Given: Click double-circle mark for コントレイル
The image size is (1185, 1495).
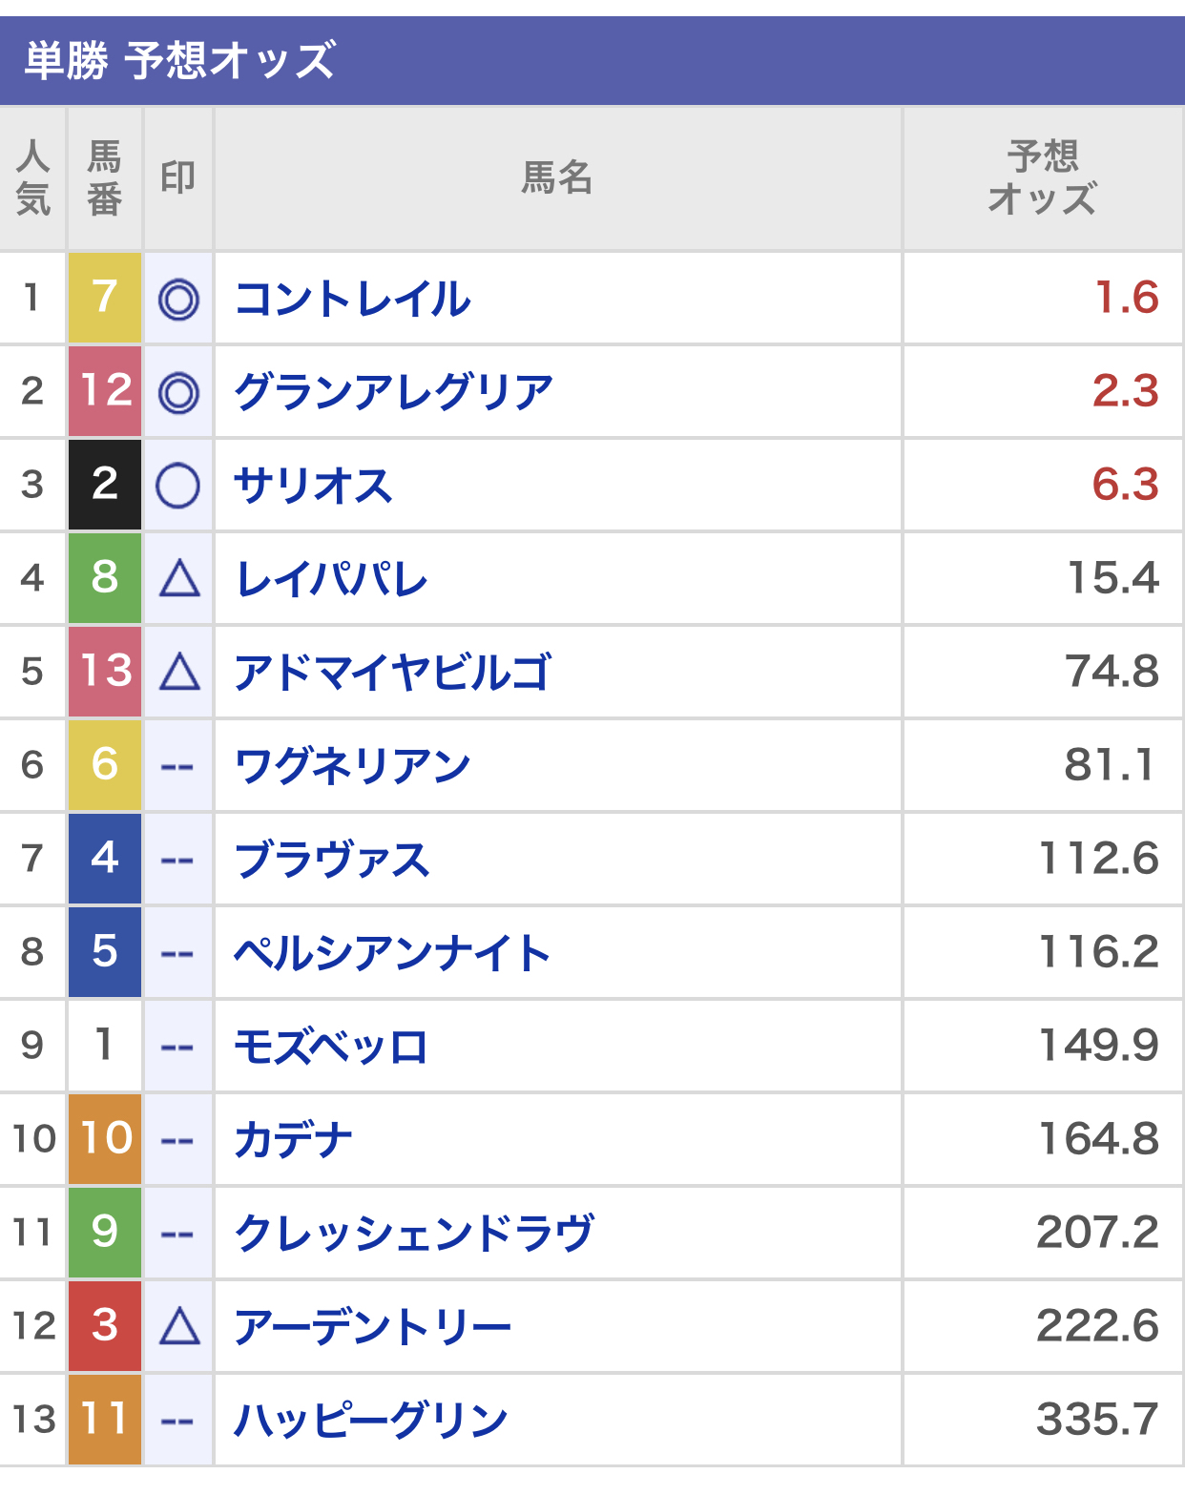Looking at the screenshot, I should pyautogui.click(x=178, y=300).
